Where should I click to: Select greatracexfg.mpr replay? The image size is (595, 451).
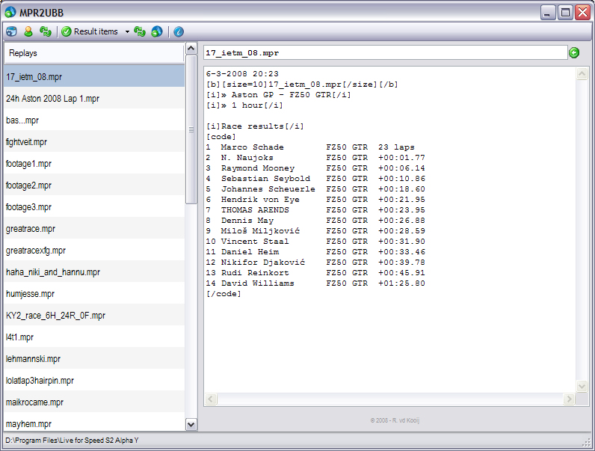click(x=94, y=250)
